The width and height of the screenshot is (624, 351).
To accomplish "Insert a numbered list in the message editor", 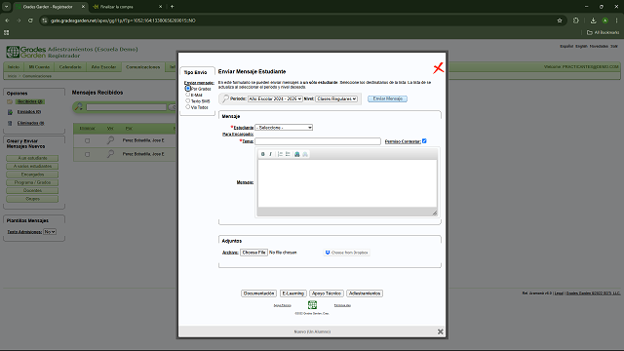I will pyautogui.click(x=280, y=154).
